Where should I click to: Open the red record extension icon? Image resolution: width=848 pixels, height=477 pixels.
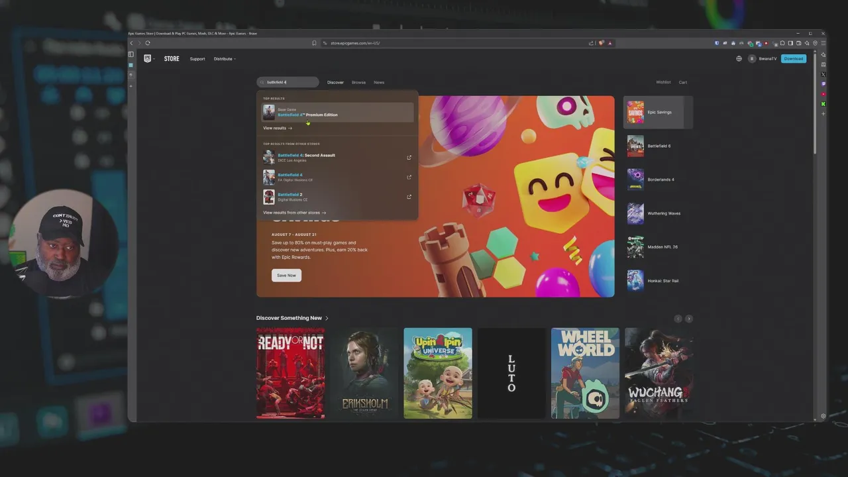point(766,43)
